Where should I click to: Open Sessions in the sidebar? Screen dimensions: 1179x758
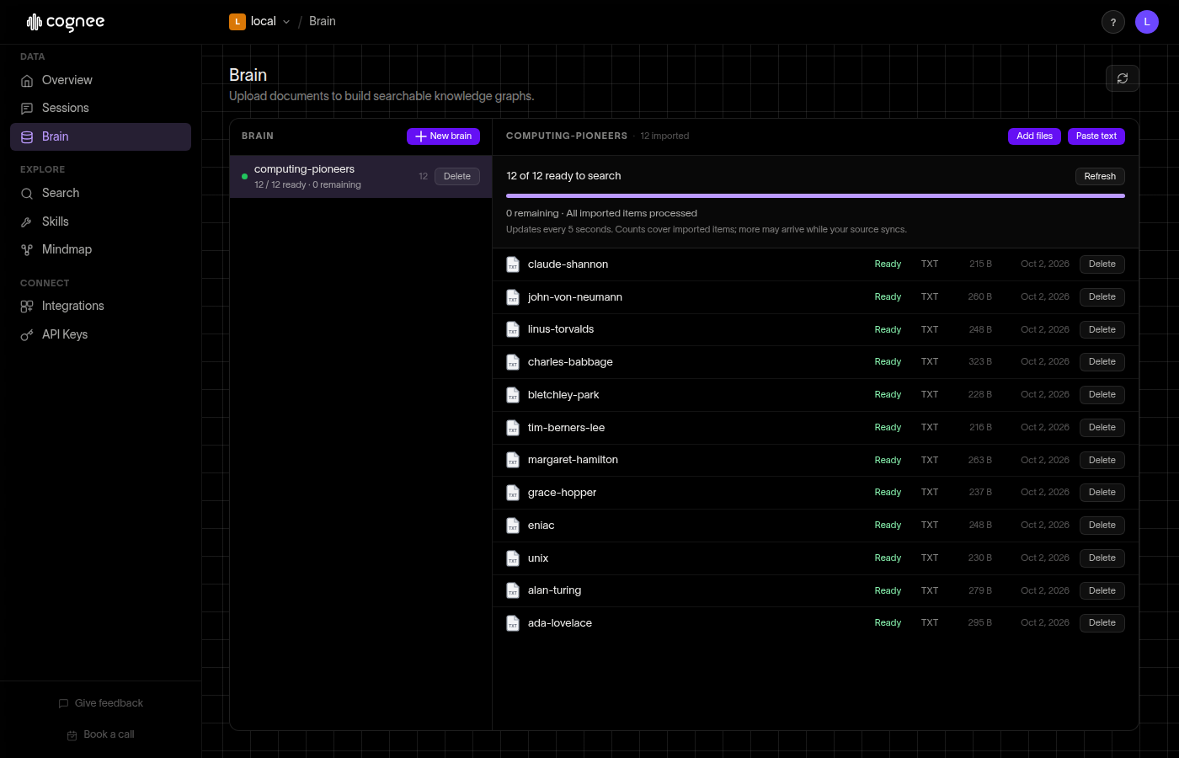click(100, 109)
